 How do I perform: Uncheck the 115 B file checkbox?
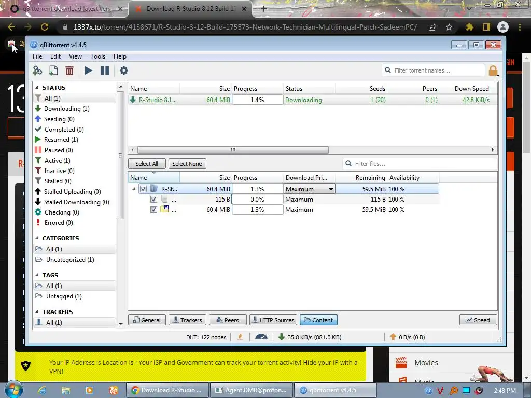click(153, 200)
